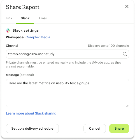Click the 'Slack settings' heading
Screen dimensions: 135x140
[x=25, y=31]
